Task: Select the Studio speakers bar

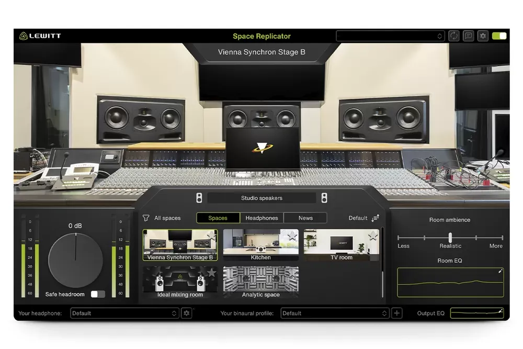Action: pyautogui.click(x=261, y=198)
